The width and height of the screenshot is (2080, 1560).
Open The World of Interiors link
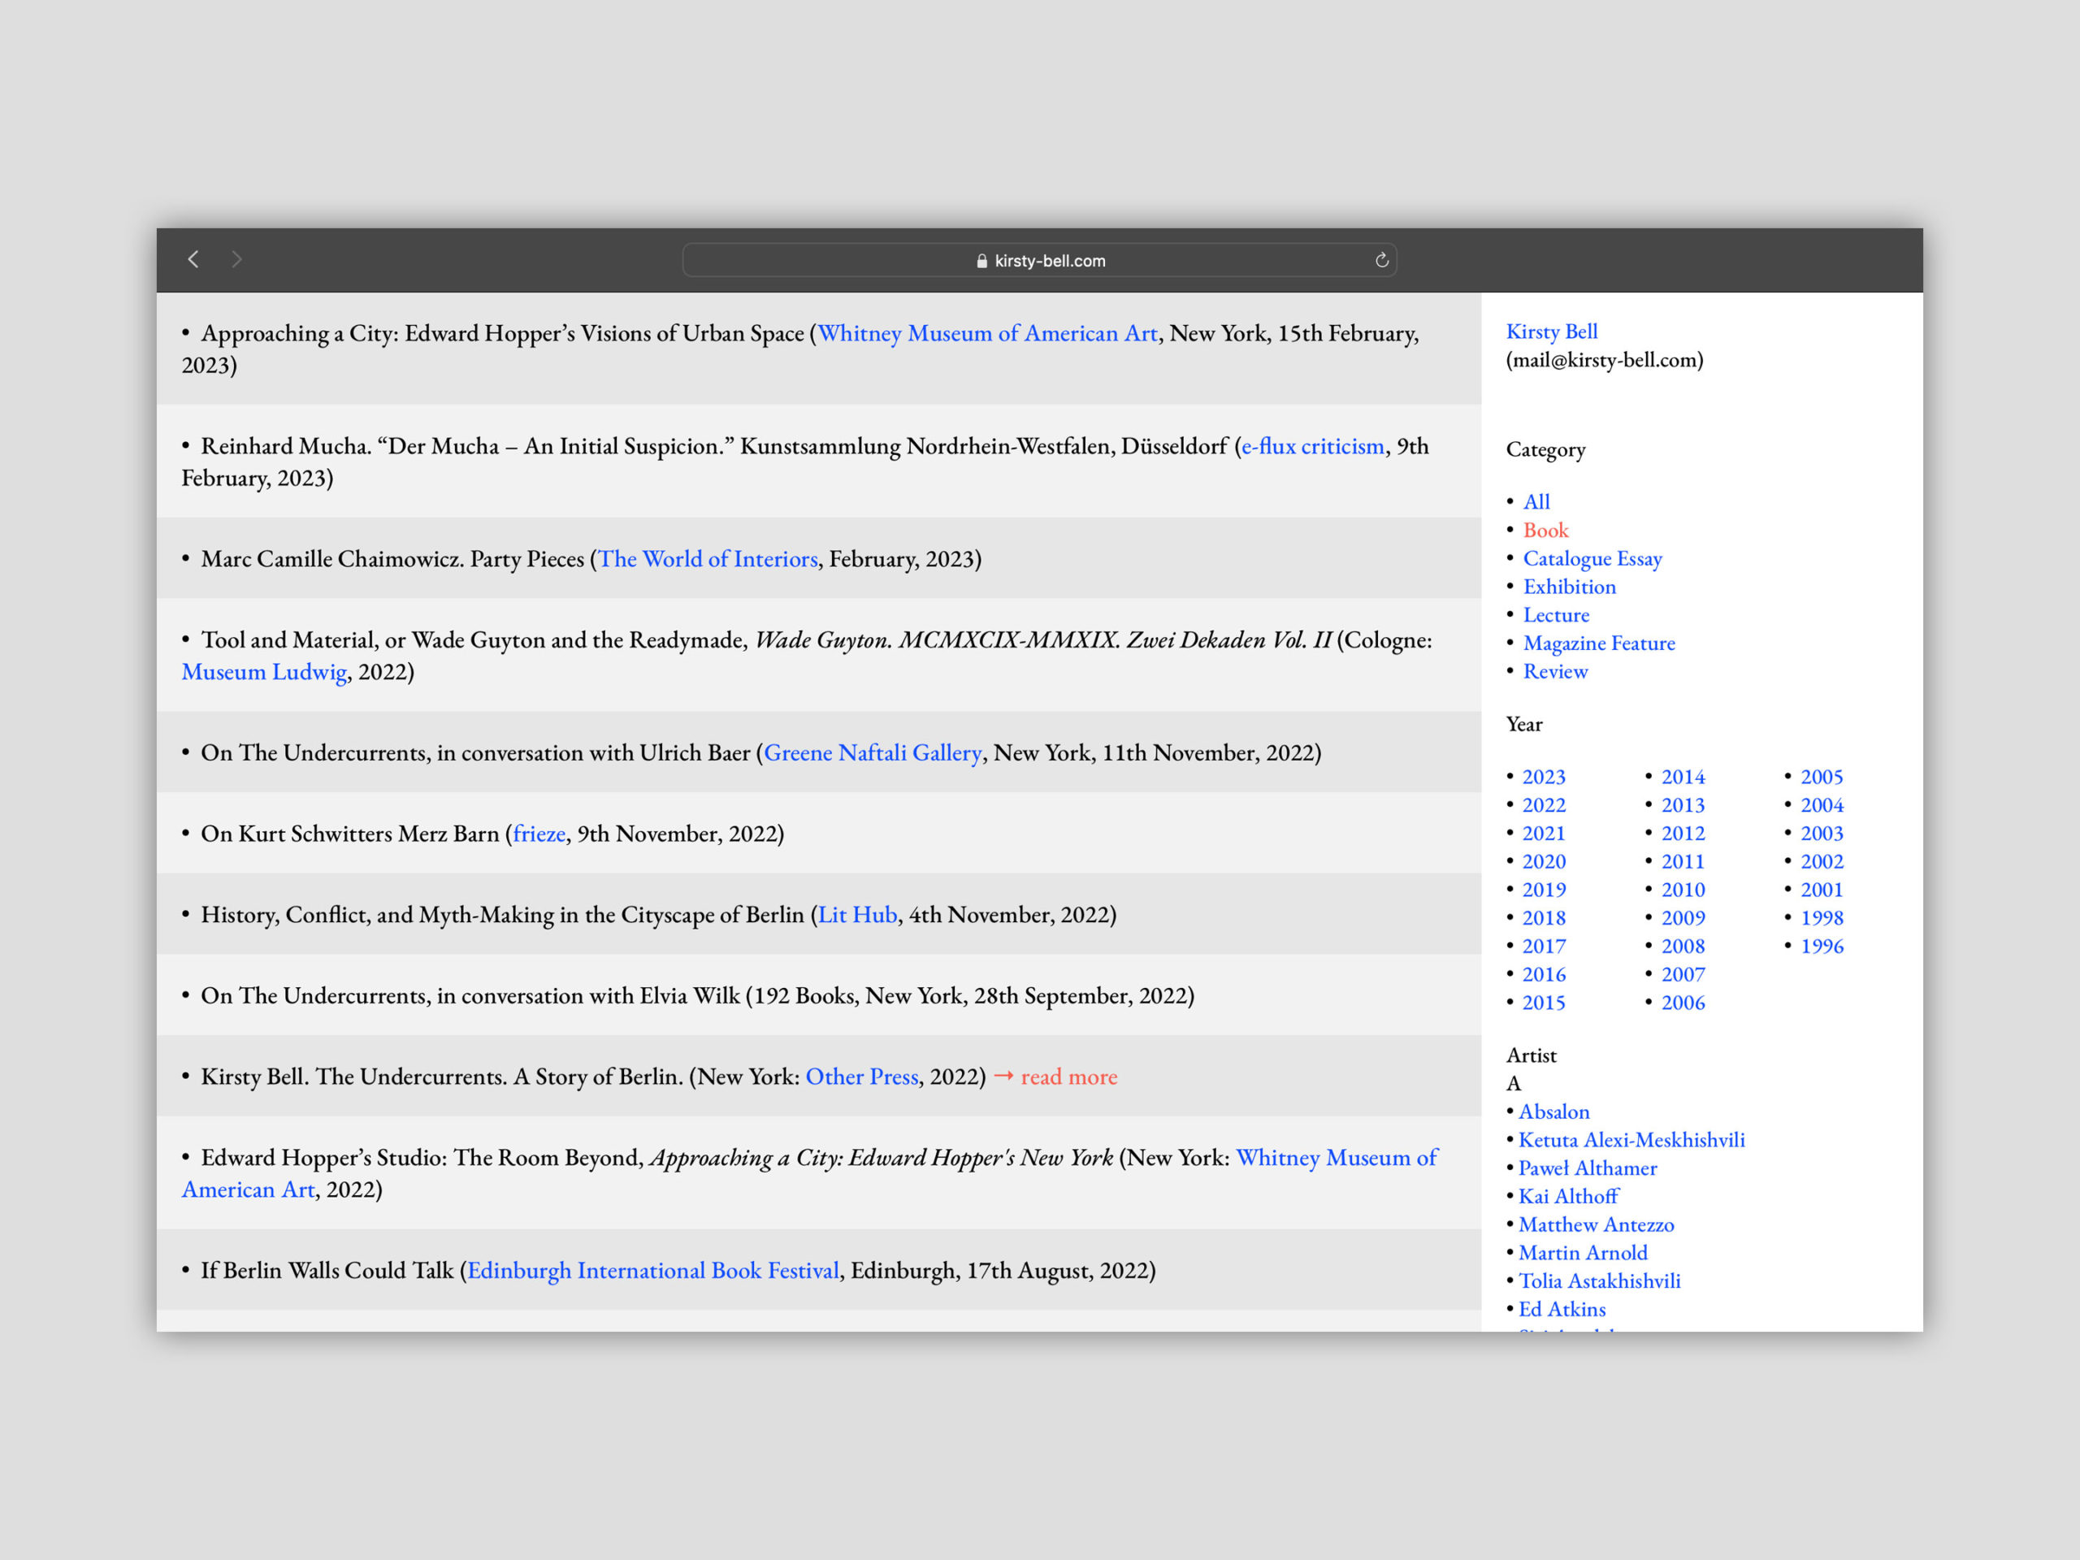pyautogui.click(x=708, y=558)
